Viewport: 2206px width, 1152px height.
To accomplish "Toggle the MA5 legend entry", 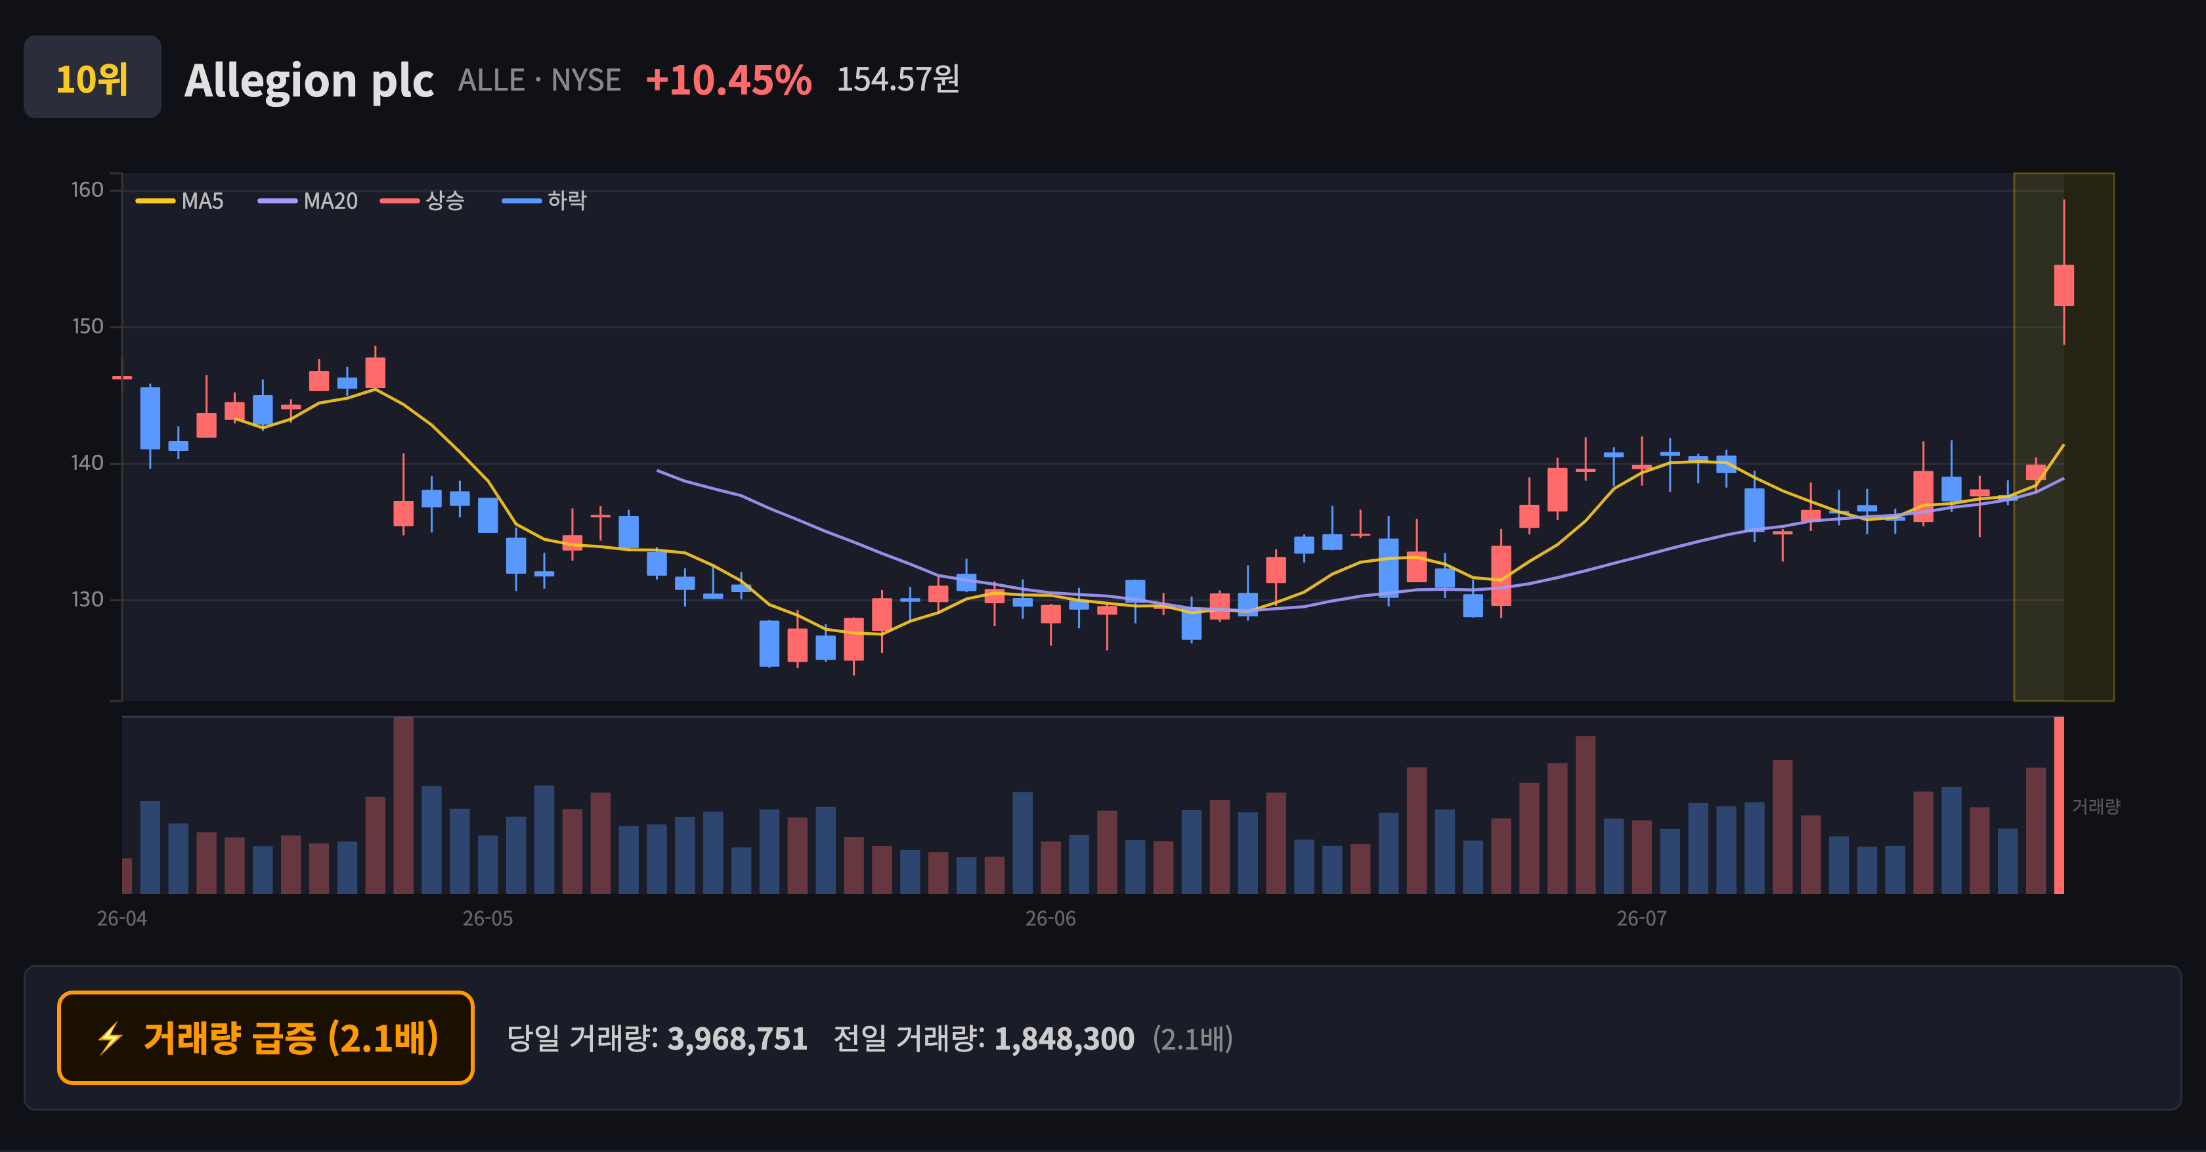I will click(x=180, y=201).
